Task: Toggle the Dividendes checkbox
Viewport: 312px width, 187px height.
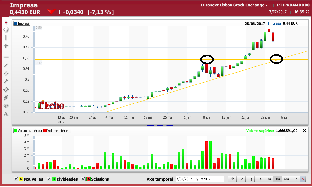Action: coord(49,179)
